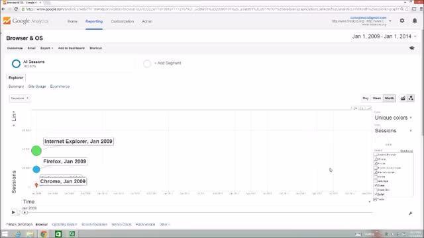Viewport: 424px width, 238px height.
Task: Click the Google Analytics logo
Action: [x=26, y=21]
